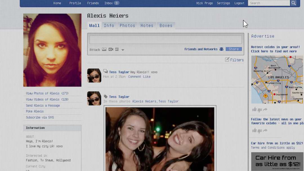Click the Car Hire banner image

[277, 161]
